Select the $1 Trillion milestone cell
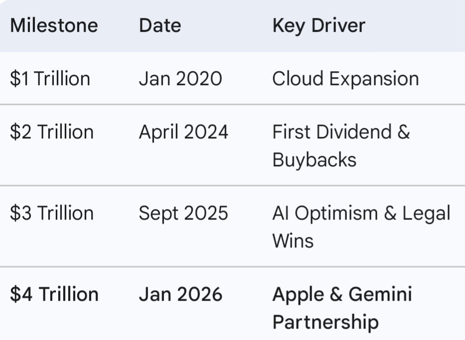465x340 pixels. pos(50,79)
